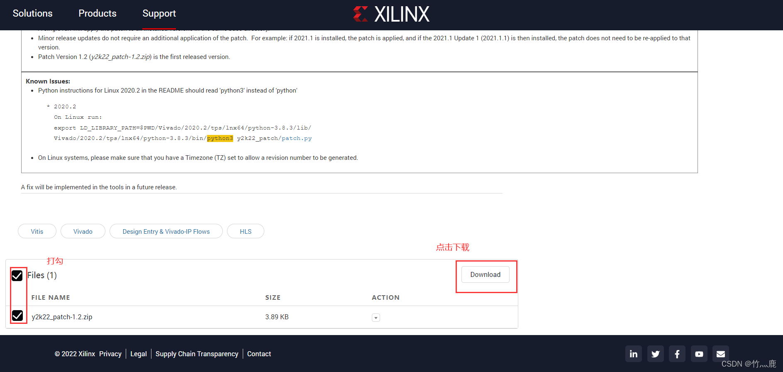
Task: Select the HLS tag
Action: tap(246, 231)
